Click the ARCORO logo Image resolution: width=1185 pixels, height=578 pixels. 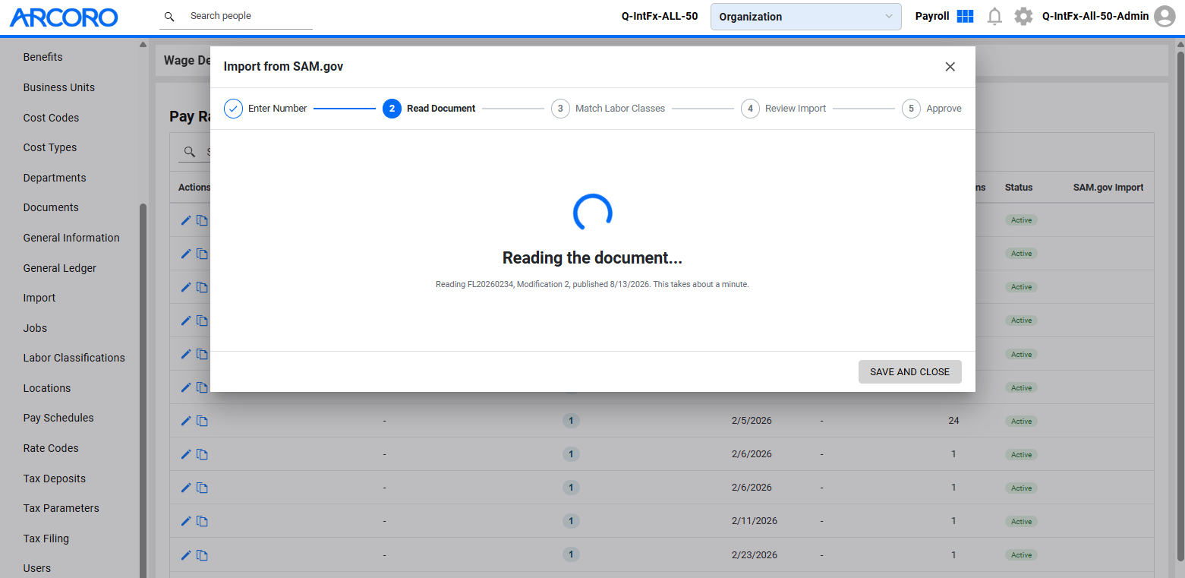pyautogui.click(x=64, y=17)
